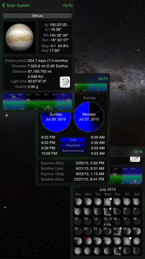Select the moon cell for day 12
The width and height of the screenshot is (145, 259).
point(78,221)
